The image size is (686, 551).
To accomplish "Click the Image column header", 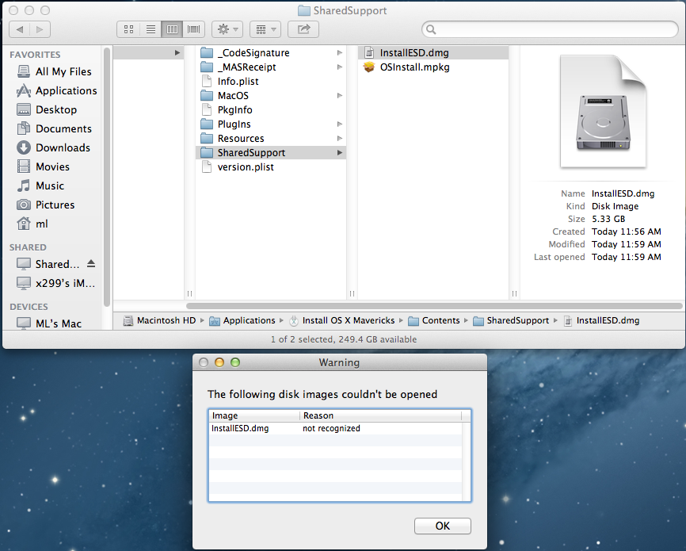I will click(x=254, y=415).
